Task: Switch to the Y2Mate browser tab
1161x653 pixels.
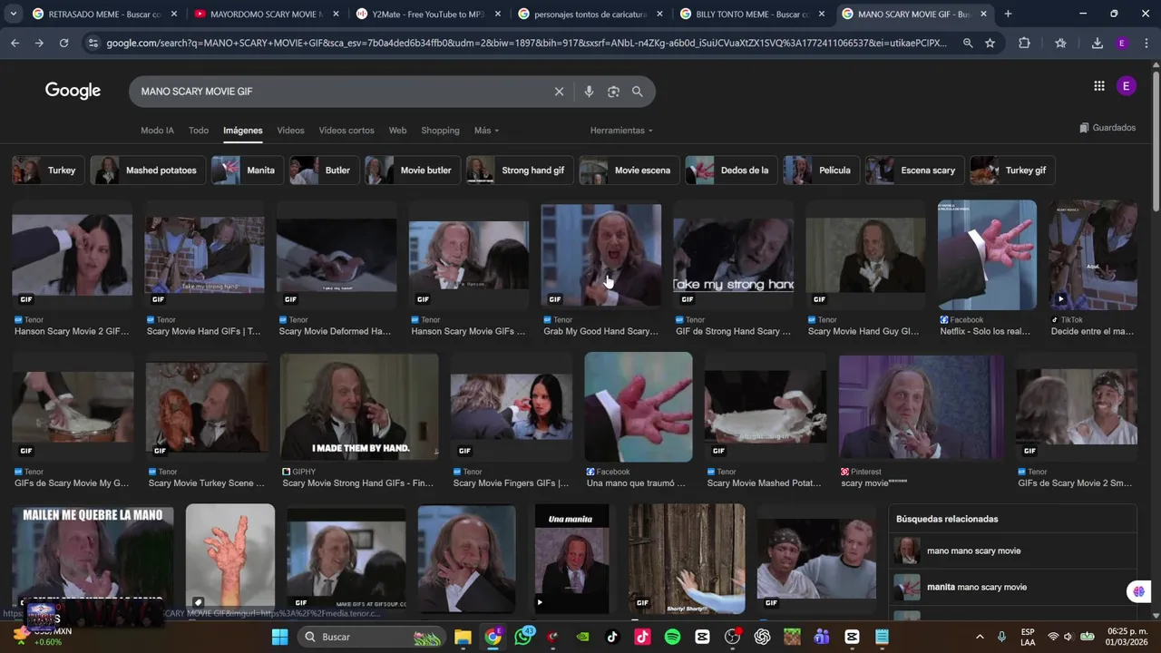Action: tap(429, 14)
